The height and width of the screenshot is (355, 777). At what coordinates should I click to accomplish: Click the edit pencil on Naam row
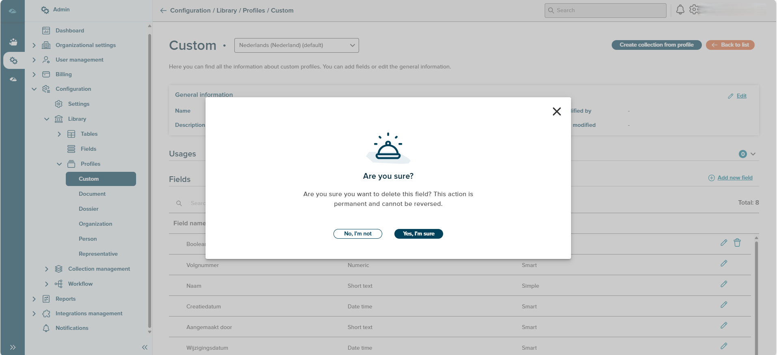pyautogui.click(x=723, y=284)
